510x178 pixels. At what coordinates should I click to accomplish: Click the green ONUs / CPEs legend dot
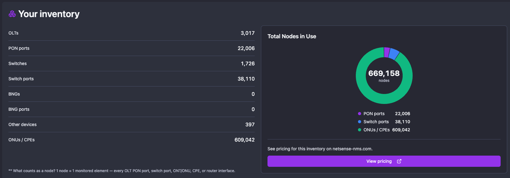[359, 130]
